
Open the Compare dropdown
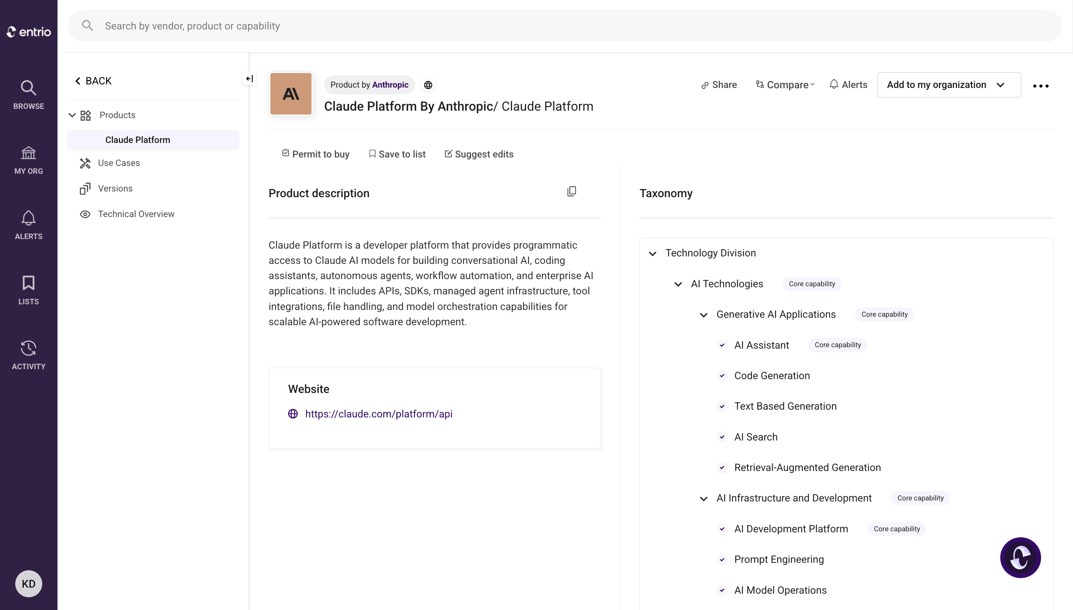[x=785, y=85]
